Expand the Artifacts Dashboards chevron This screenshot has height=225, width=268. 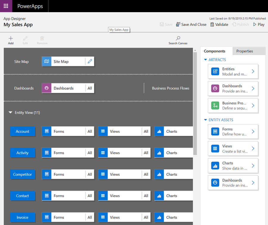click(253, 88)
